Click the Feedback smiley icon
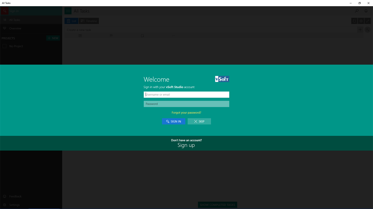This screenshot has height=209, width=373. click(x=5, y=196)
